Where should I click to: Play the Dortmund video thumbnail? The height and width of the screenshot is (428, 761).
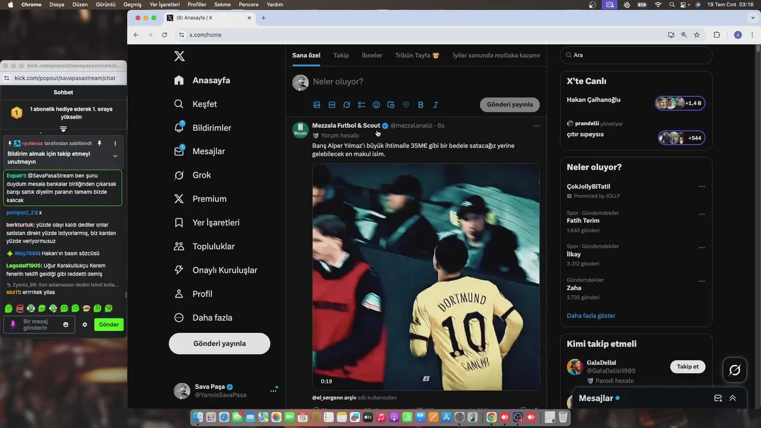click(x=426, y=277)
